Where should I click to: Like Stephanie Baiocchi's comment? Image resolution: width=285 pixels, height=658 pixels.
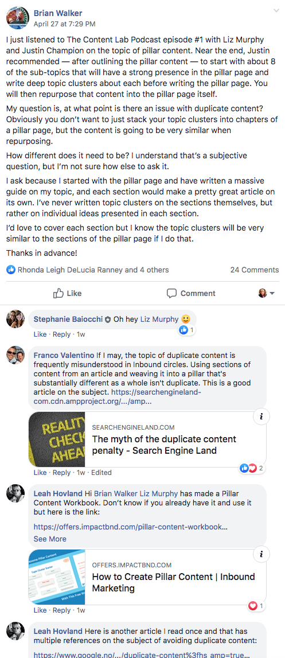pyautogui.click(x=40, y=334)
